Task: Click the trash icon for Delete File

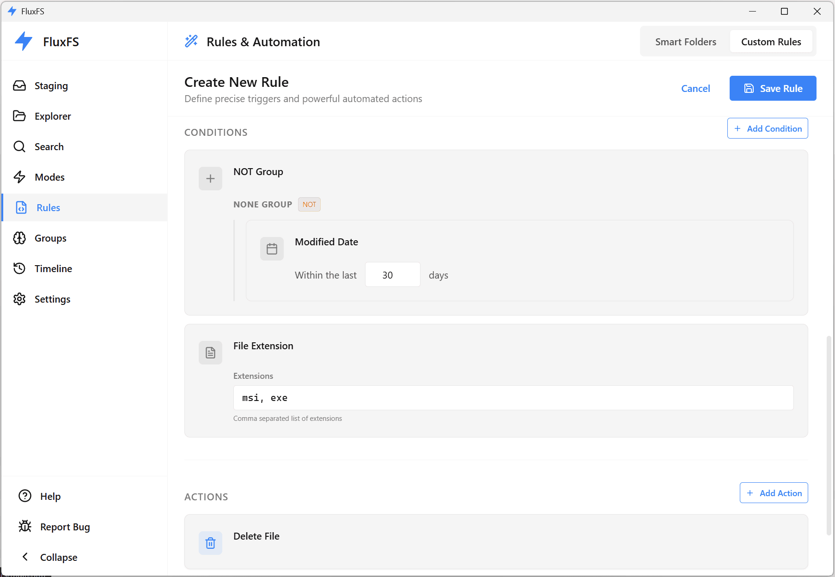Action: point(210,543)
